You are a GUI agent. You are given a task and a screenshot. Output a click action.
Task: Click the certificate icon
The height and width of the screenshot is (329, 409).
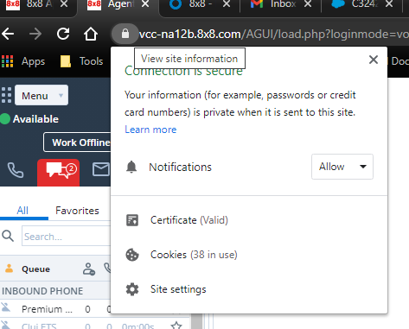click(x=132, y=220)
